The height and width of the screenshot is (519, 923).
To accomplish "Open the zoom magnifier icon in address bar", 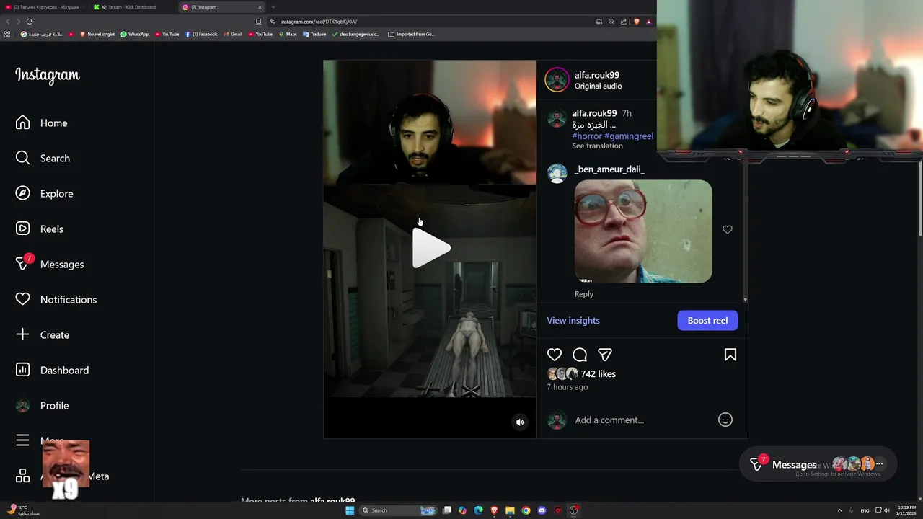I will point(611,22).
